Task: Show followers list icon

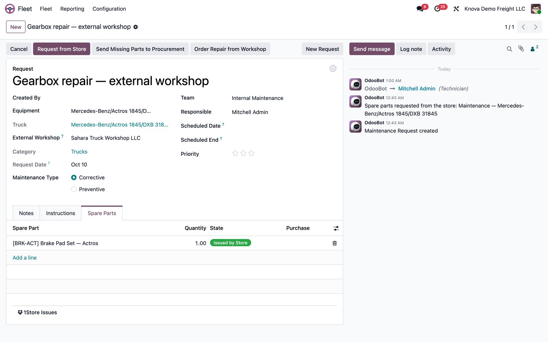Action: tap(534, 49)
